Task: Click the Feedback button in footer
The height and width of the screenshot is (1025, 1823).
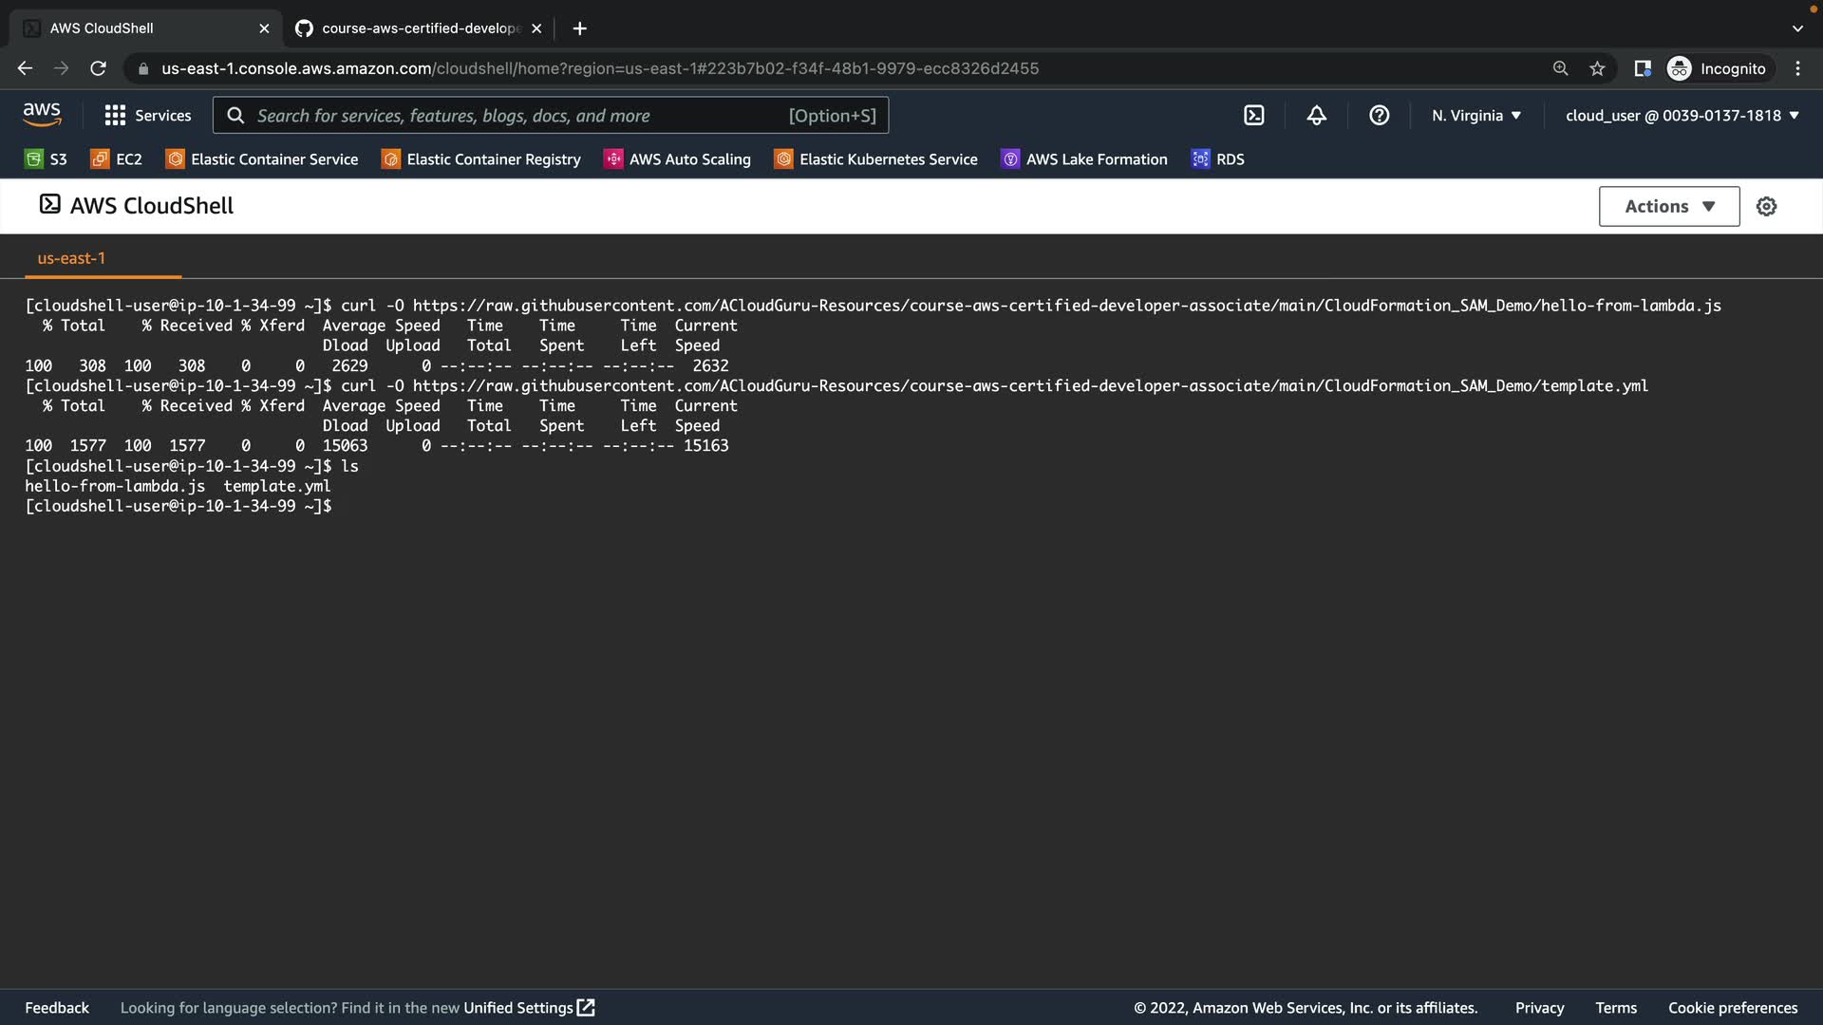Action: (x=57, y=1008)
